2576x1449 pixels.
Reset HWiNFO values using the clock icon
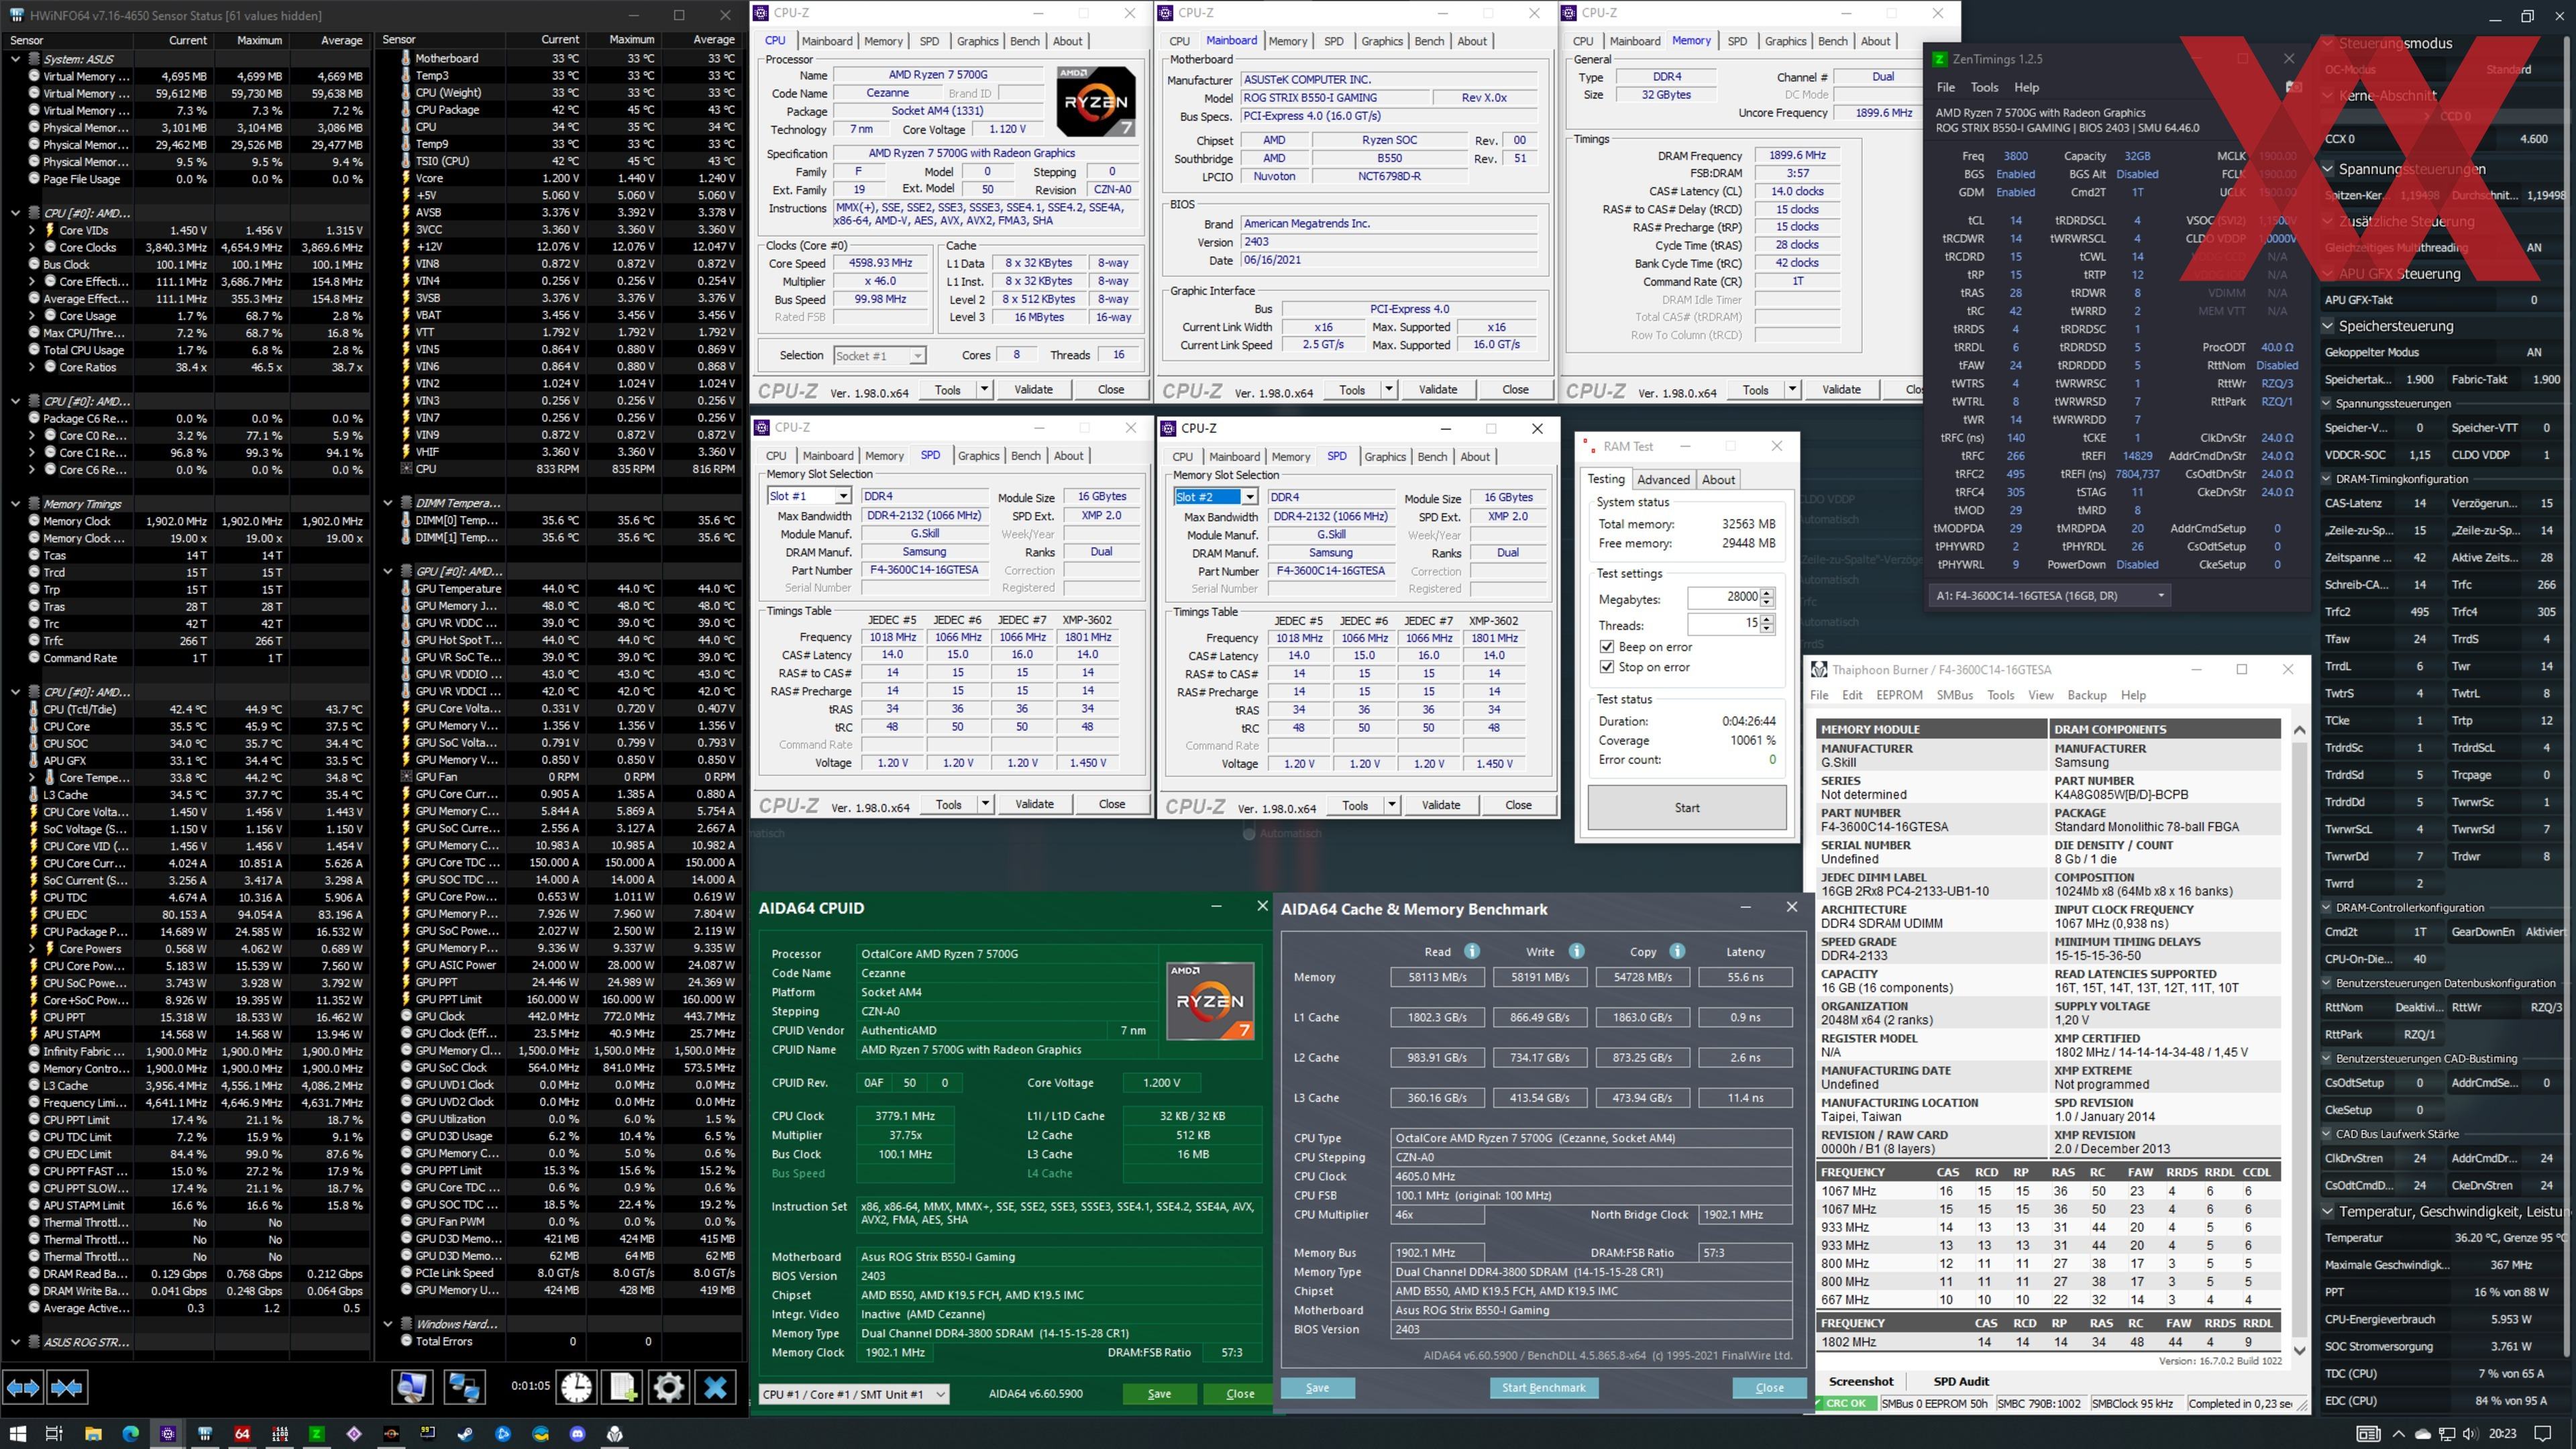click(x=576, y=1387)
